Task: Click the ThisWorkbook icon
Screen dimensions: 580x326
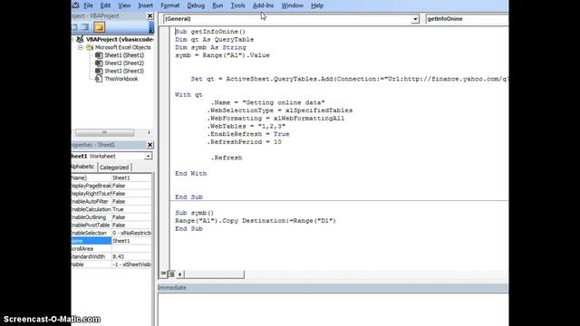Action: (99, 79)
